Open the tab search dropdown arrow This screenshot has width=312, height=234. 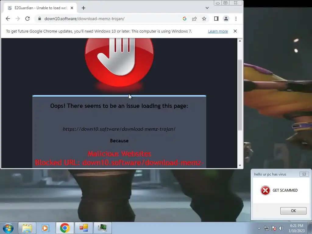[207, 8]
